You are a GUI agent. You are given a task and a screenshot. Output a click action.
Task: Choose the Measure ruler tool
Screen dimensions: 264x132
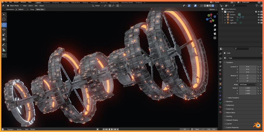tap(4, 50)
